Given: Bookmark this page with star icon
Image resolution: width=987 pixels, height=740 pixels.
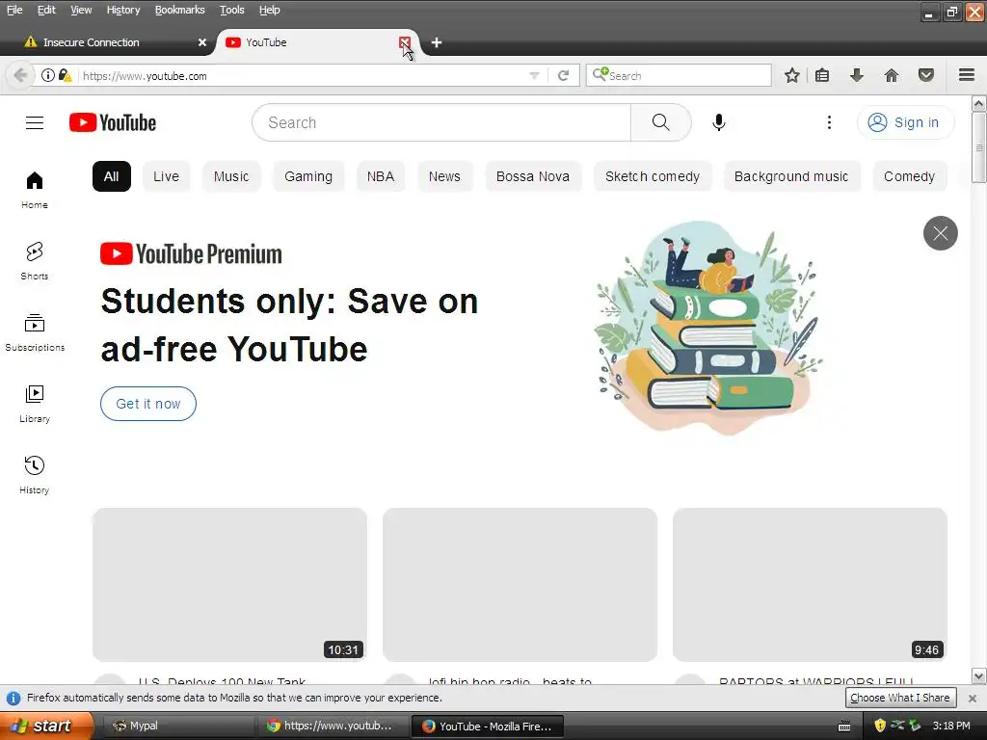Looking at the screenshot, I should [792, 75].
